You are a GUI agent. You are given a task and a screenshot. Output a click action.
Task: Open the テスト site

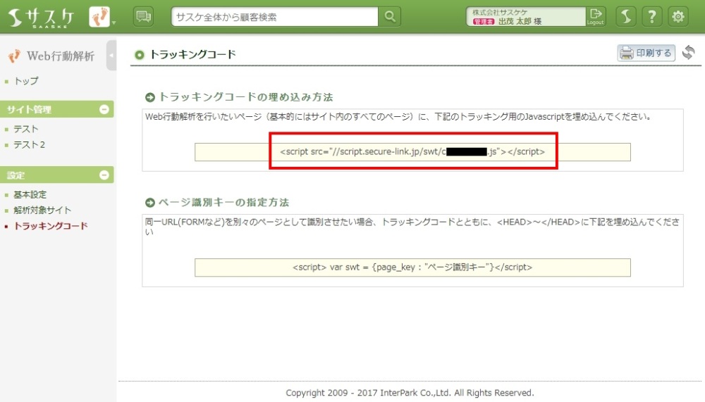point(25,129)
